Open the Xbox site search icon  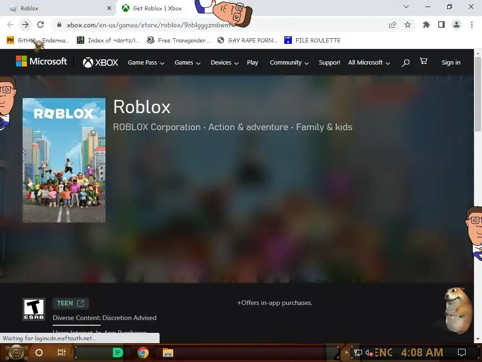click(405, 63)
